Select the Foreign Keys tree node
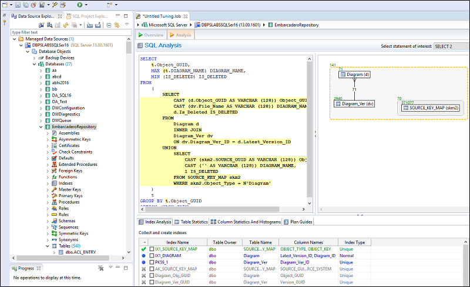The width and height of the screenshot is (470, 287). click(70, 171)
